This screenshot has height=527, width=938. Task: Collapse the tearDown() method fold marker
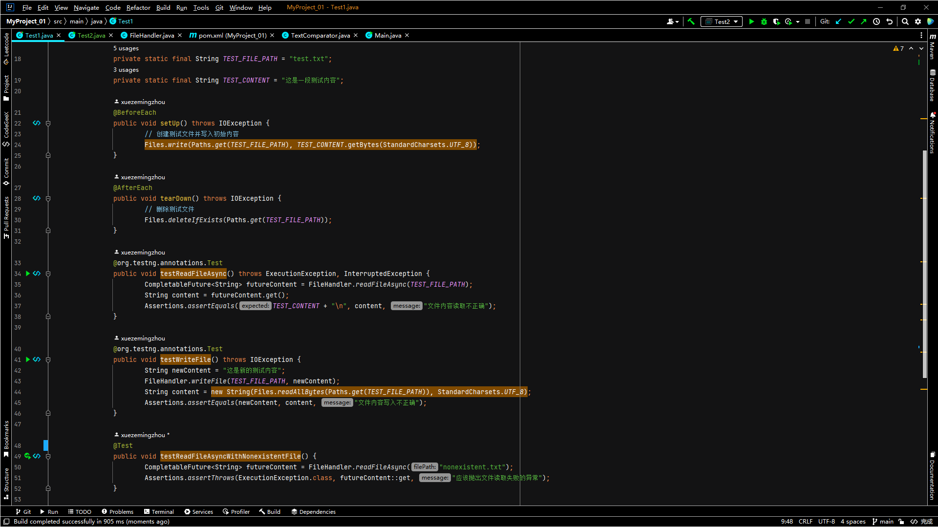coord(48,199)
